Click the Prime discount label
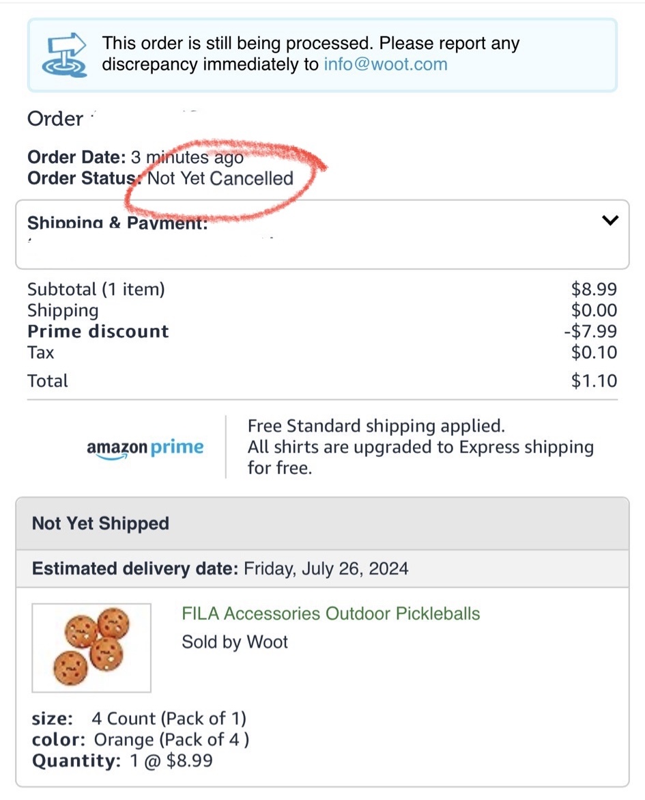The image size is (645, 800). pyautogui.click(x=98, y=331)
